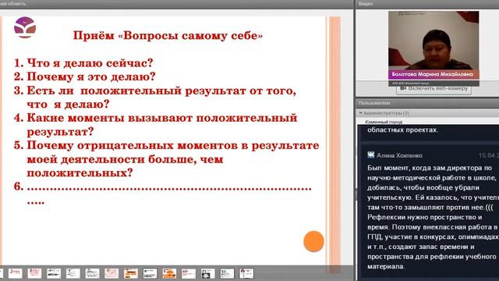The width and height of the screenshot is (499, 281).
Task: Click the name label Болотова Марина Михайловна
Action: click(433, 74)
